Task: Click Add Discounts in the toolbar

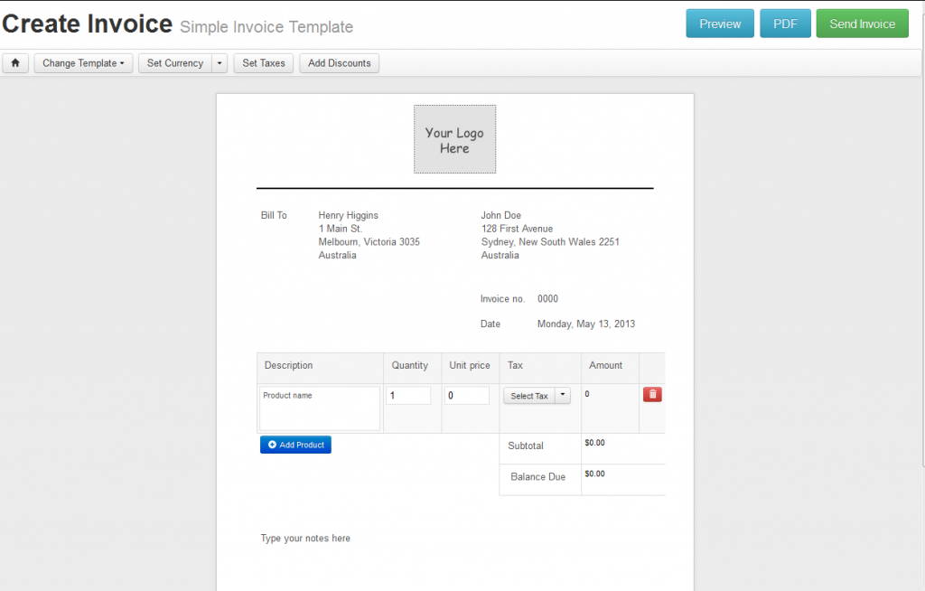Action: point(339,62)
